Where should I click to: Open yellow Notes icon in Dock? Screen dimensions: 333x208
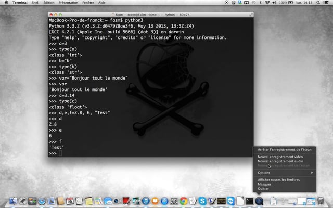pyautogui.click(x=89, y=201)
